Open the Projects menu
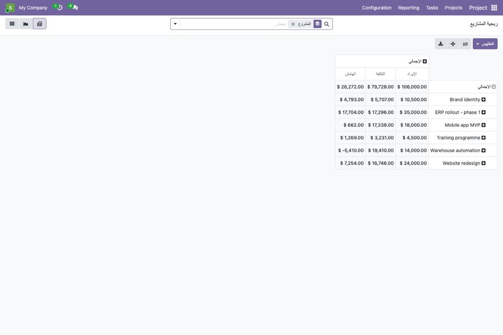This screenshot has height=335, width=503. (453, 8)
